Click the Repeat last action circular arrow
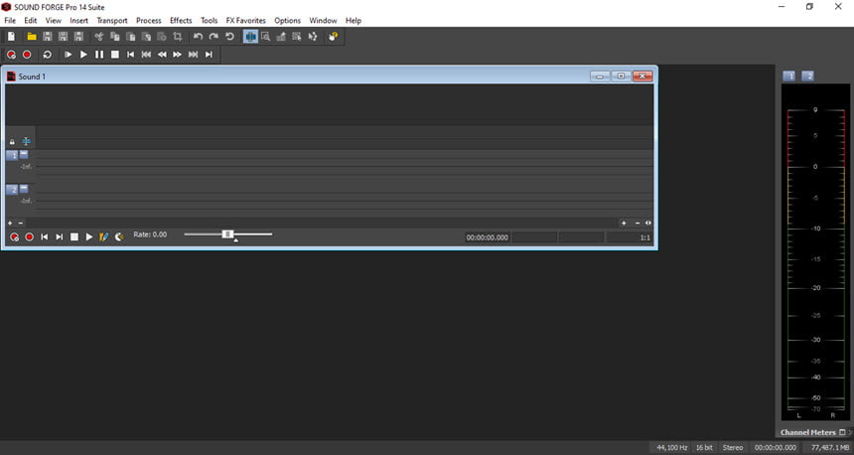The image size is (854, 455). pyautogui.click(x=229, y=37)
